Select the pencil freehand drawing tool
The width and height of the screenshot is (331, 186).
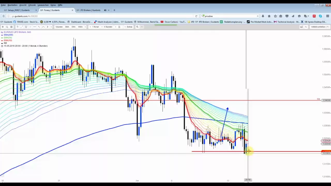(x=39, y=27)
